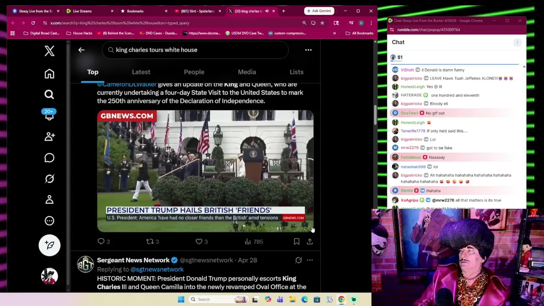
Task: Open Sergeant News Network profile avatar
Action: point(85,264)
